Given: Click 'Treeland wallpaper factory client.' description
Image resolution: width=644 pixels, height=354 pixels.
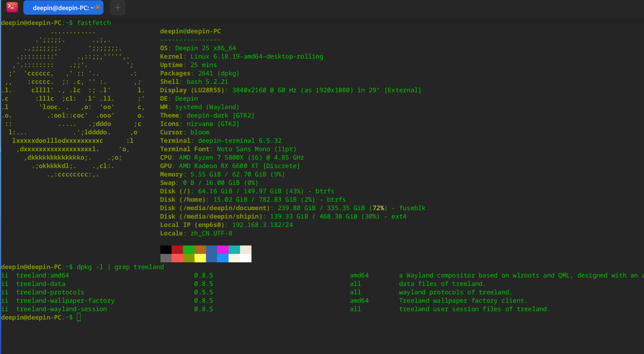Looking at the screenshot, I should 463,301.
